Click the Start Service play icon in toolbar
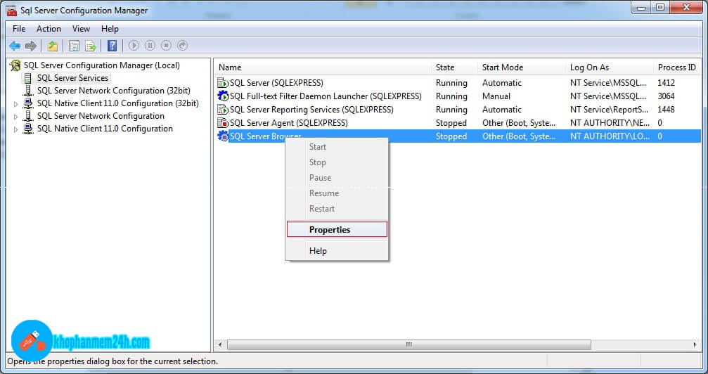The width and height of the screenshot is (708, 374). click(134, 46)
